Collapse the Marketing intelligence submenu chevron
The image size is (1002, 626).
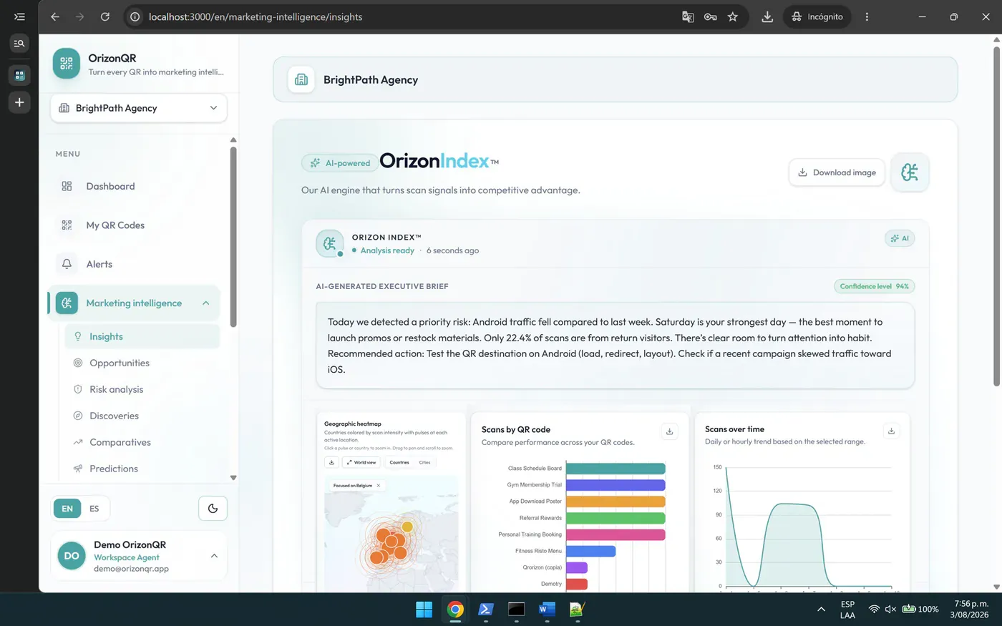tap(206, 303)
